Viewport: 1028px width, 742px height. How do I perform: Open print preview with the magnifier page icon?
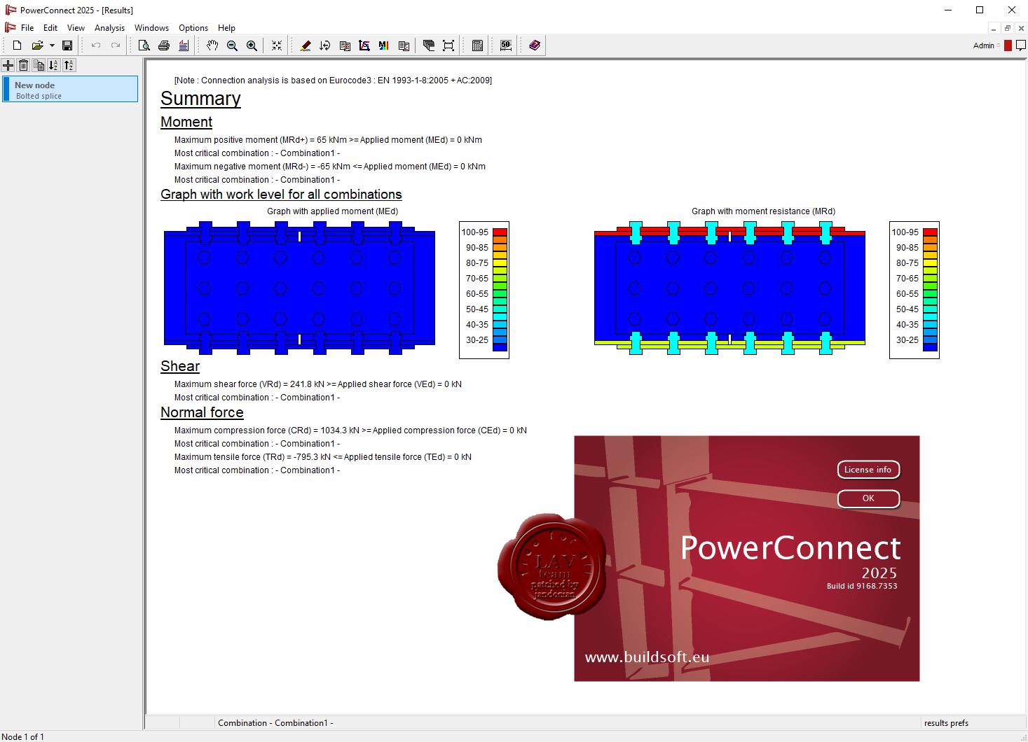144,45
